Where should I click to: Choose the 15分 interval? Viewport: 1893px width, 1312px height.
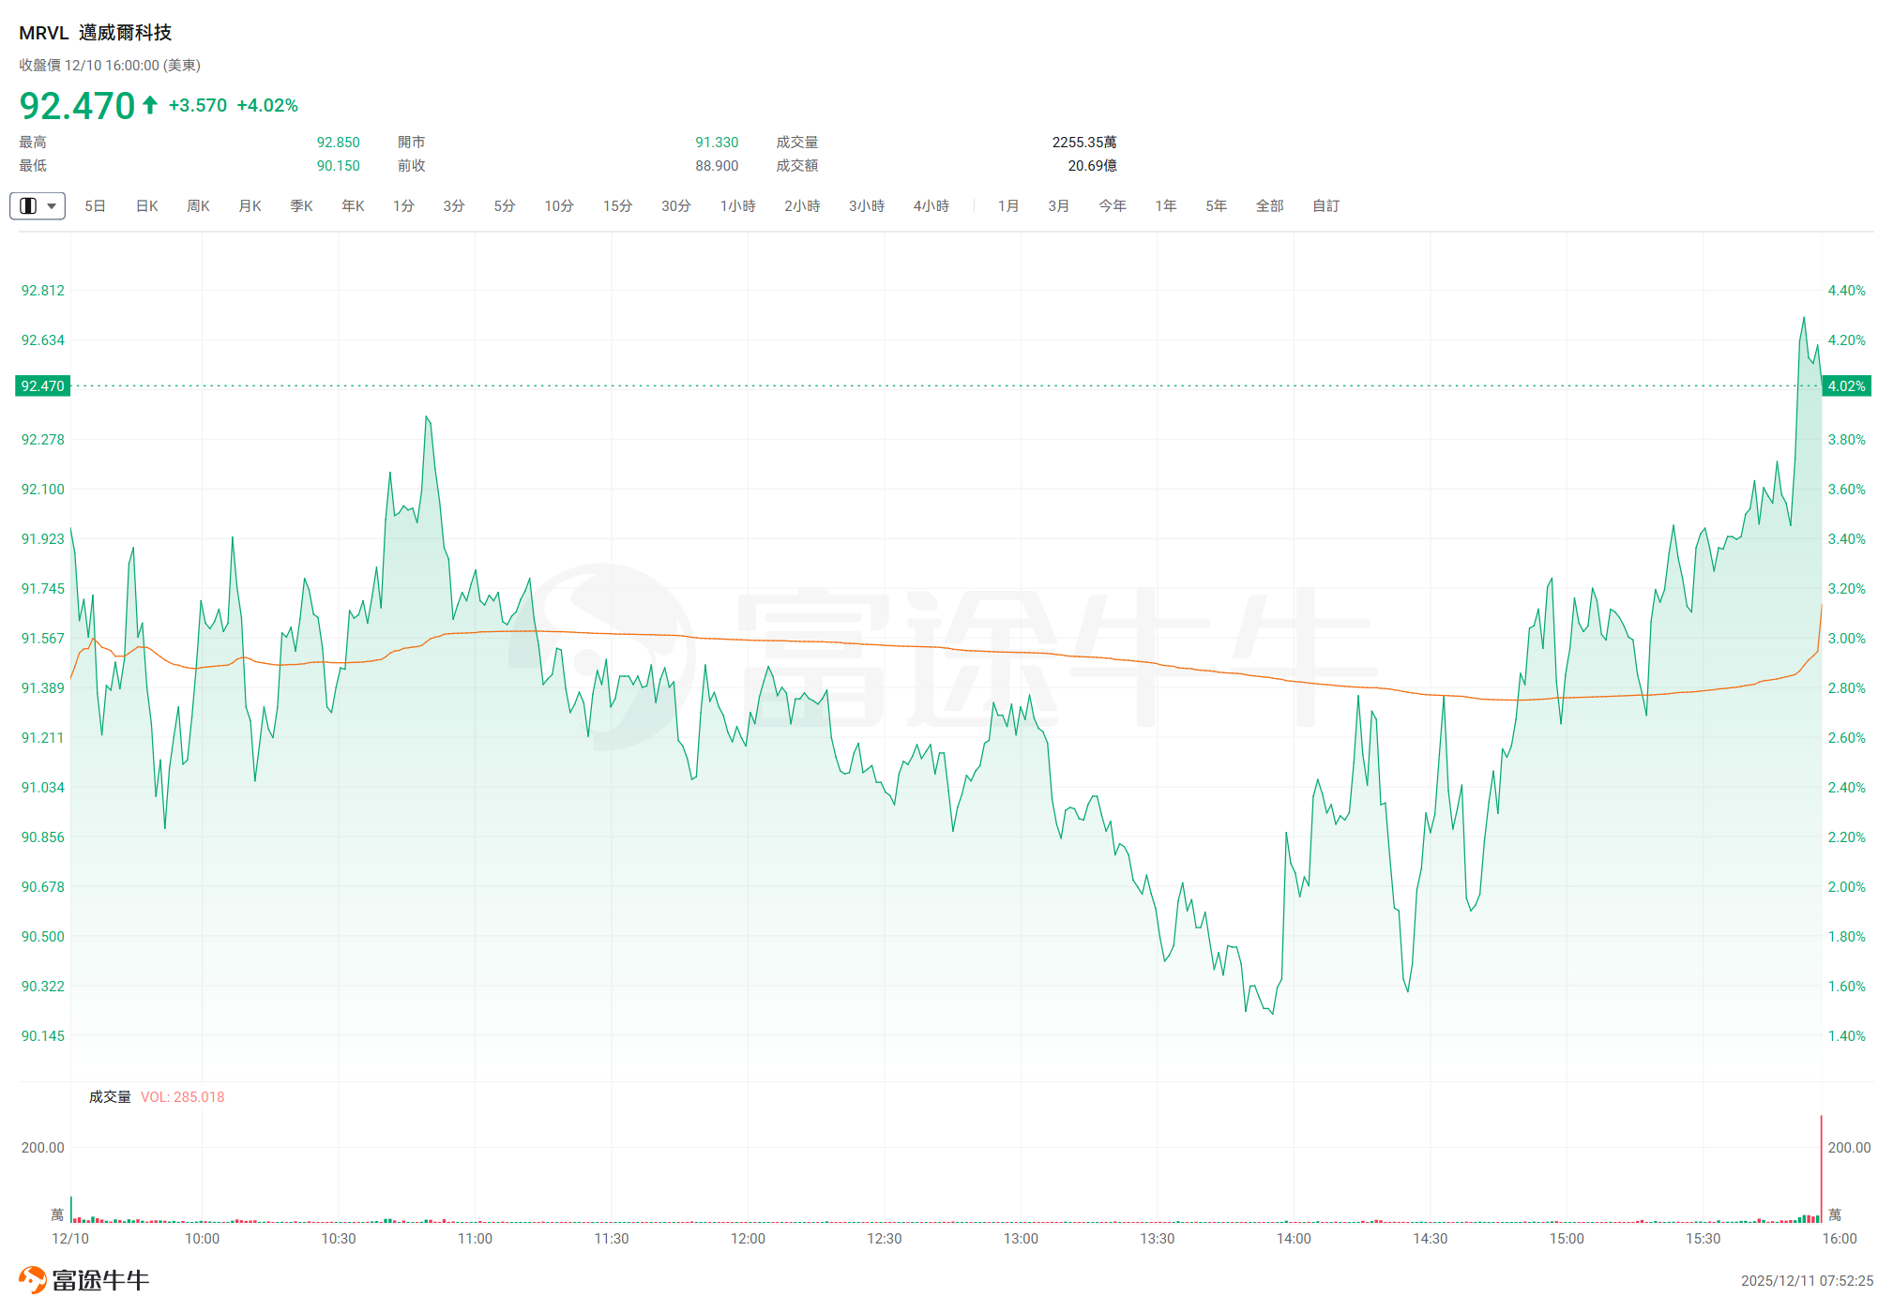click(617, 205)
